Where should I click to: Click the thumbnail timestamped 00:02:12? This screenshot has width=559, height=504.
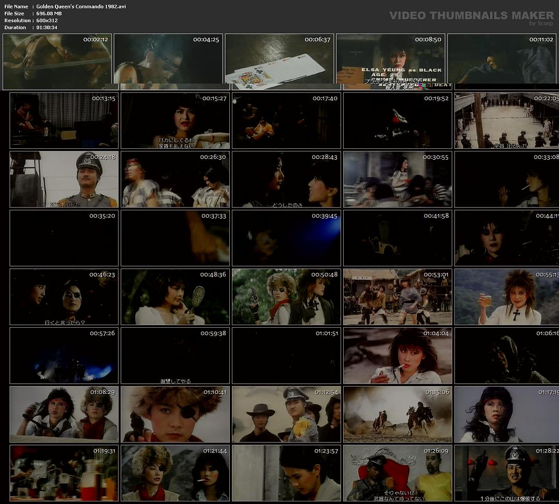pyautogui.click(x=57, y=62)
